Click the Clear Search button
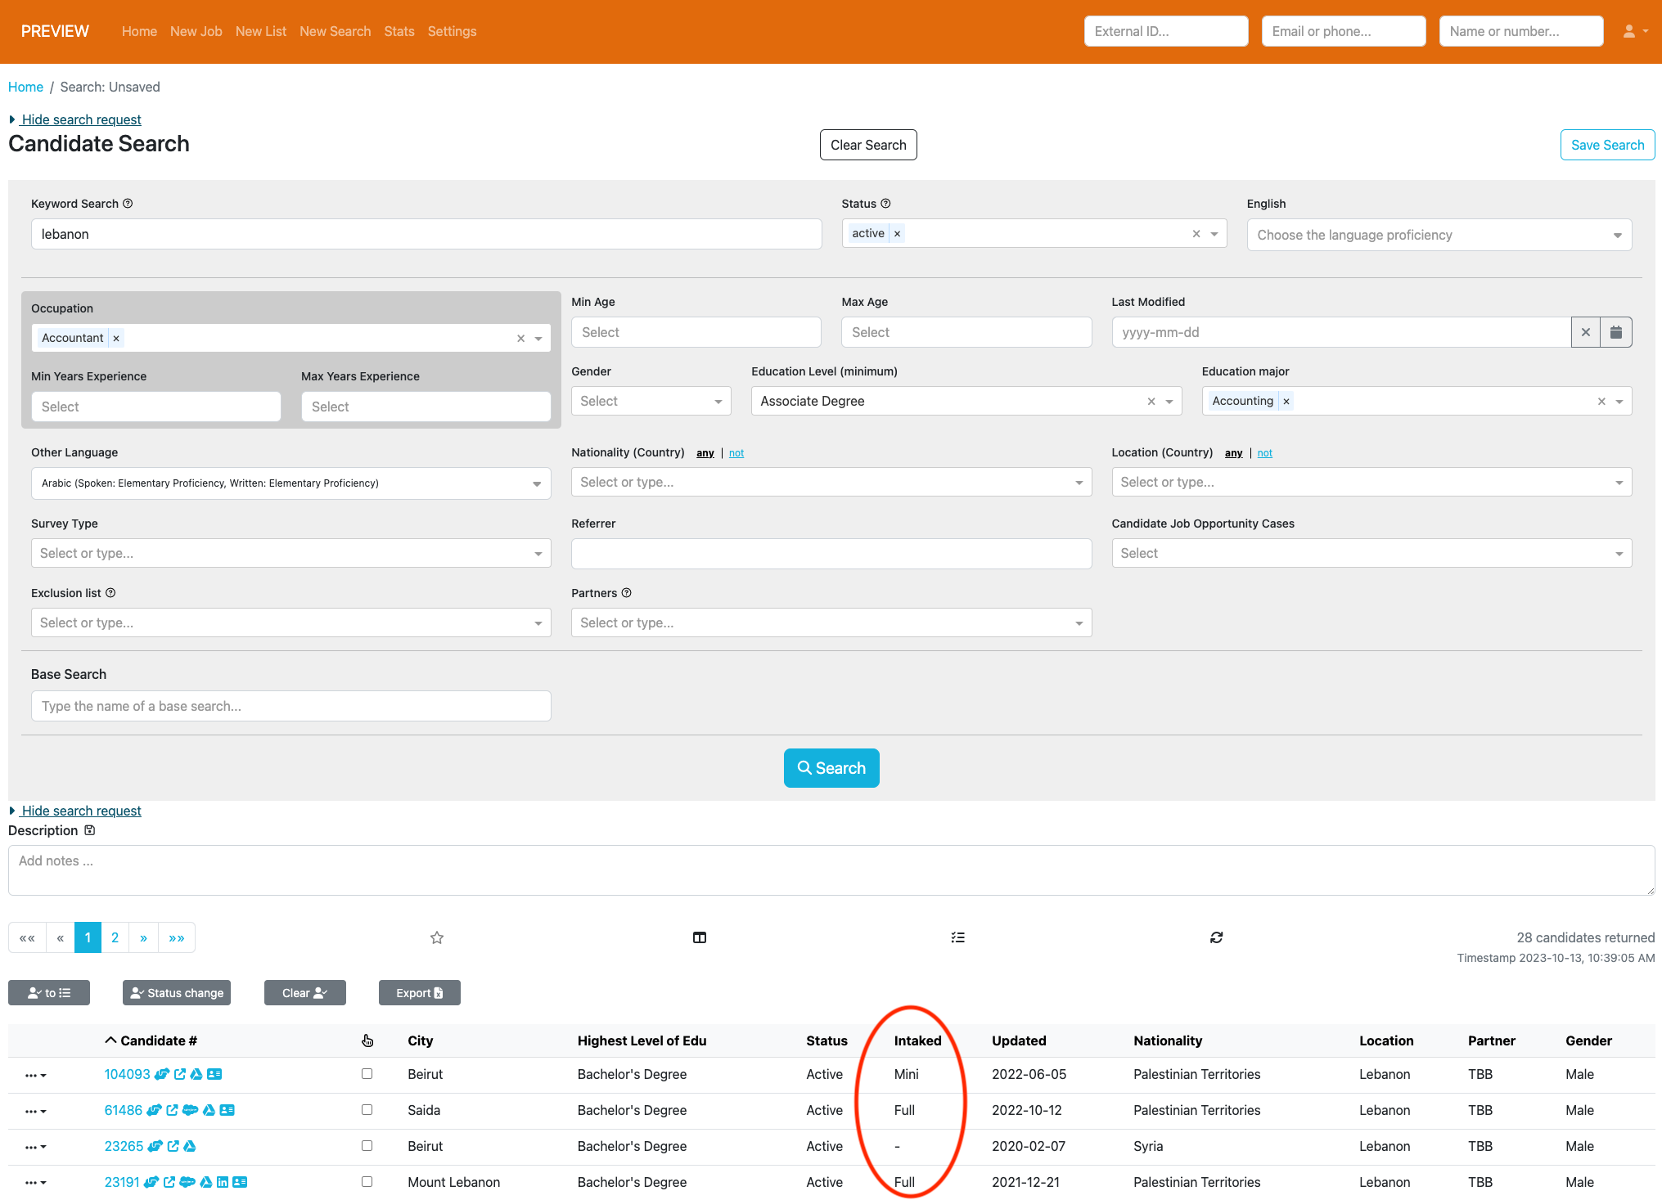The height and width of the screenshot is (1200, 1662). 868,144
